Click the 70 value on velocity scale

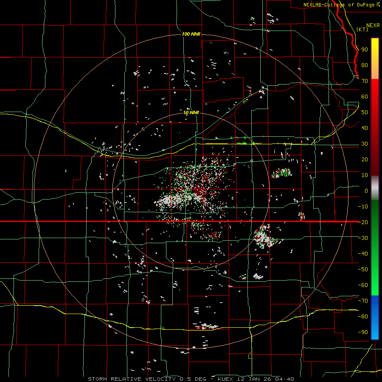click(365, 81)
